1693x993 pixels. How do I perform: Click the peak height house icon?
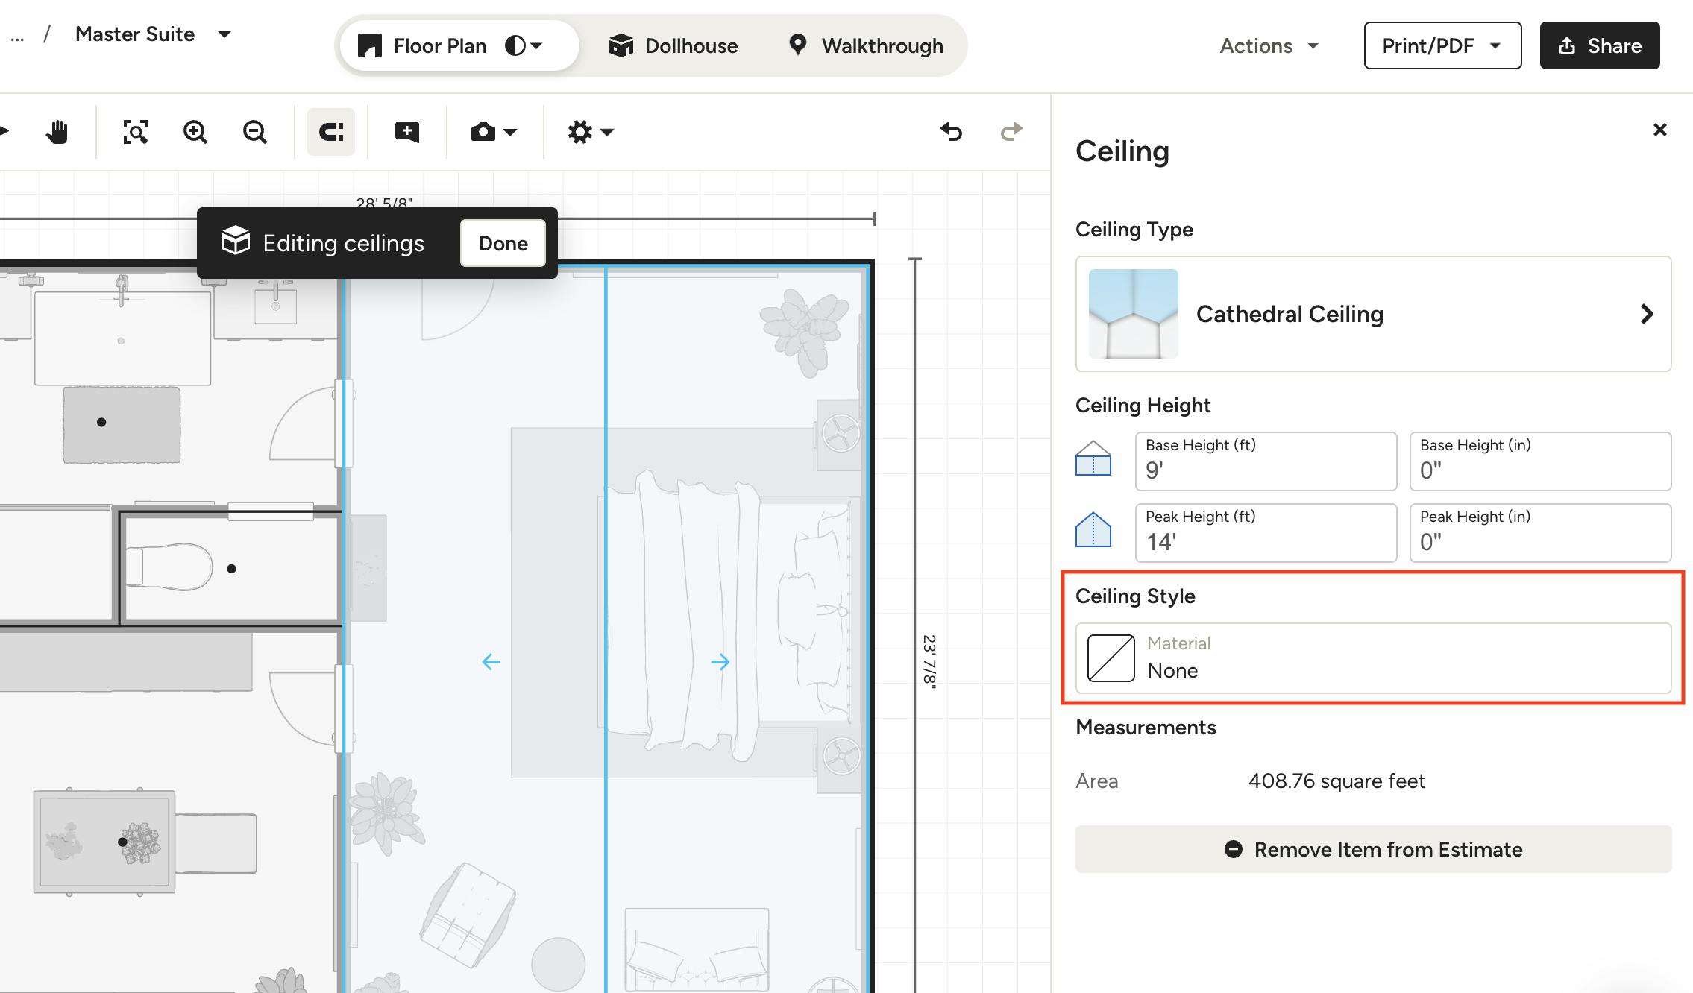pos(1093,530)
